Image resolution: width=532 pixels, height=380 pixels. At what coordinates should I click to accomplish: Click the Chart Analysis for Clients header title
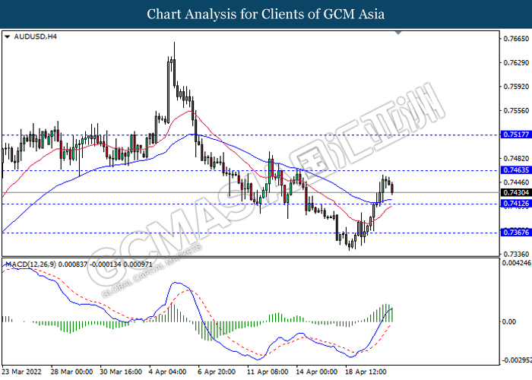click(x=266, y=14)
